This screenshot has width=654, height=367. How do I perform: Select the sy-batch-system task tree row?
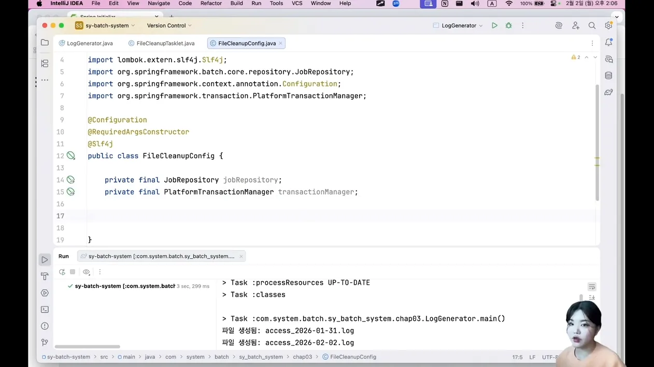[x=135, y=286]
